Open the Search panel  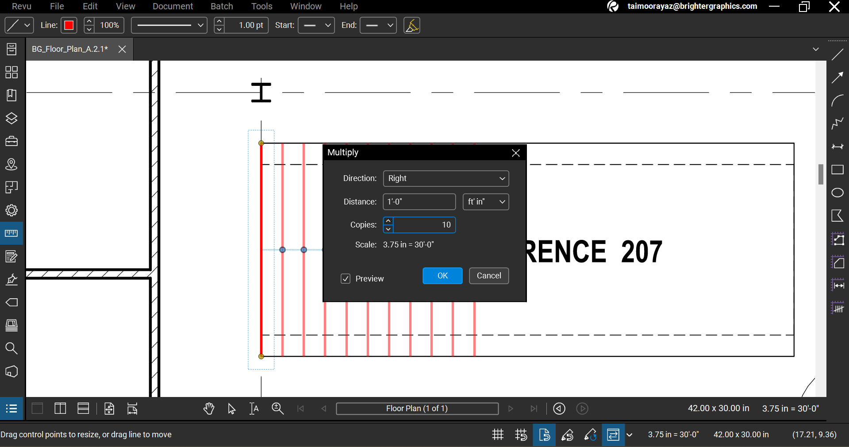coord(11,349)
